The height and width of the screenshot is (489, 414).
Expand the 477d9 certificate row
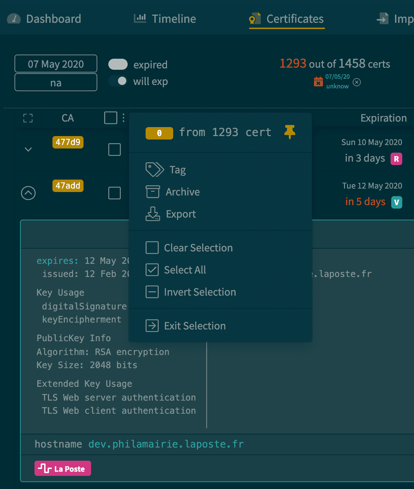click(28, 150)
